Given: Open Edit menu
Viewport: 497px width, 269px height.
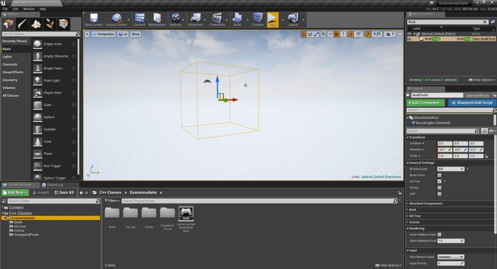Looking at the screenshot, I should (15, 9).
